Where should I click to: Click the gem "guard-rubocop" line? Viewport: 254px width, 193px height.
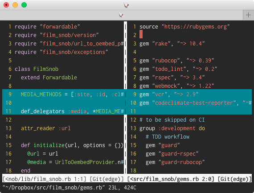click(175, 162)
